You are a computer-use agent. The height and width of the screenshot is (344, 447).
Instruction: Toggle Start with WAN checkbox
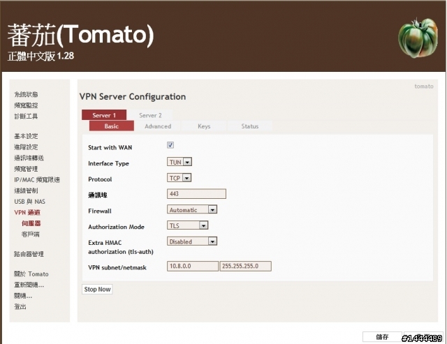point(170,145)
